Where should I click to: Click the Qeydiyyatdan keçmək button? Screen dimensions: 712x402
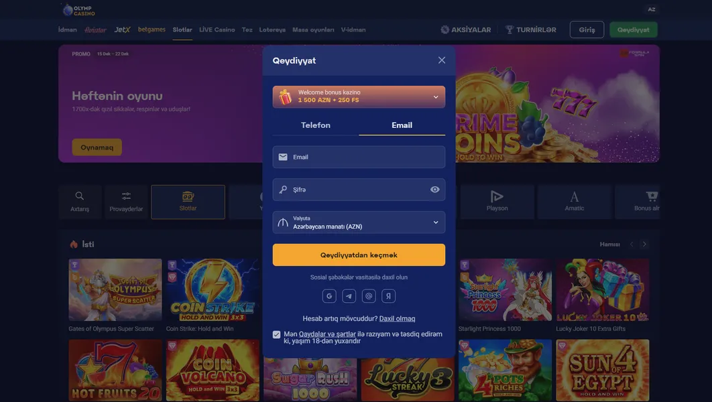point(359,255)
